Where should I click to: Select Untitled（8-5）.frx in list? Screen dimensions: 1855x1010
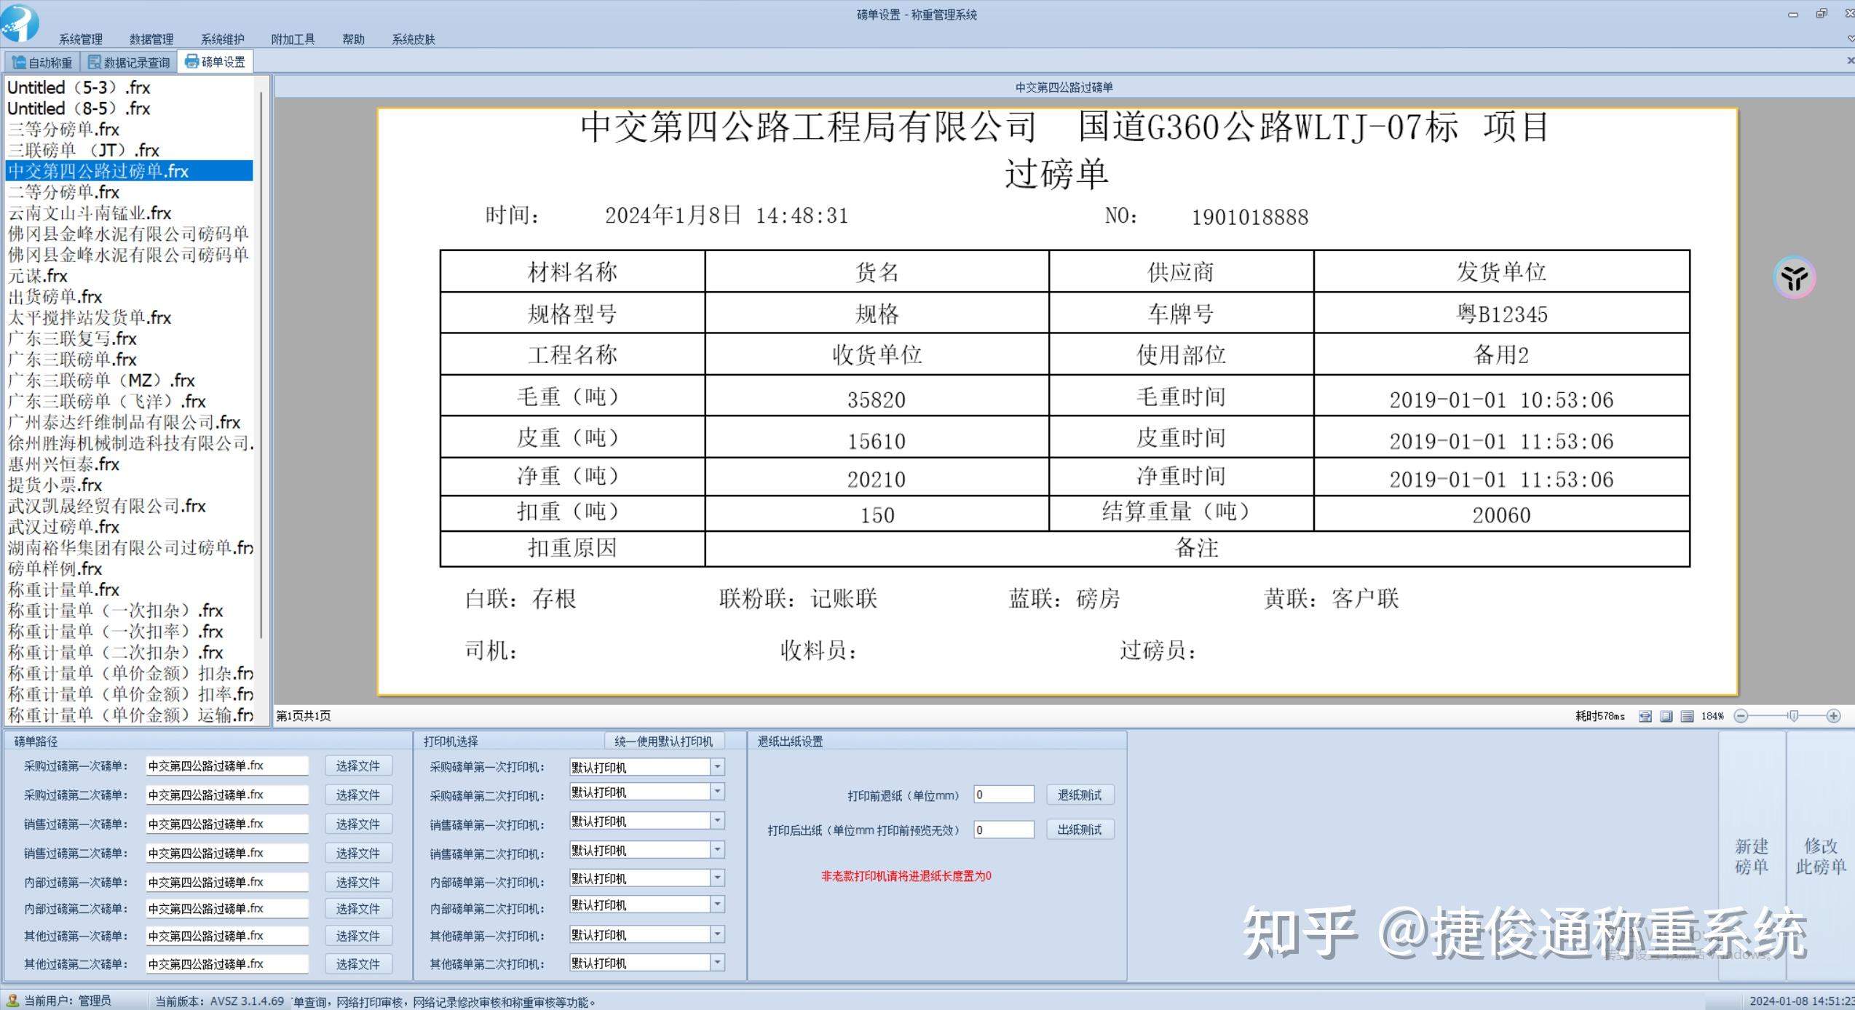tap(130, 109)
